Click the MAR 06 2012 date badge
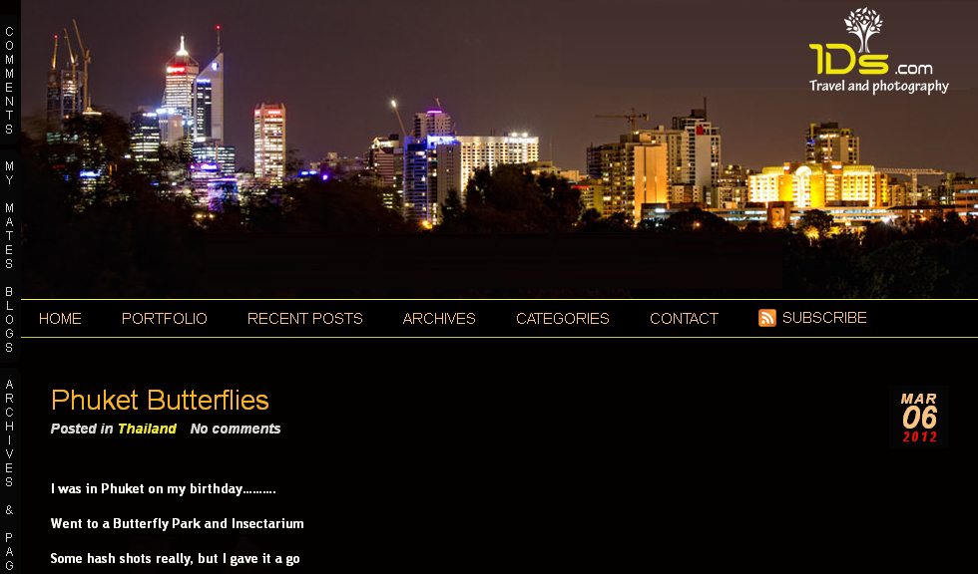Screen dimensions: 978x574 coord(919,418)
